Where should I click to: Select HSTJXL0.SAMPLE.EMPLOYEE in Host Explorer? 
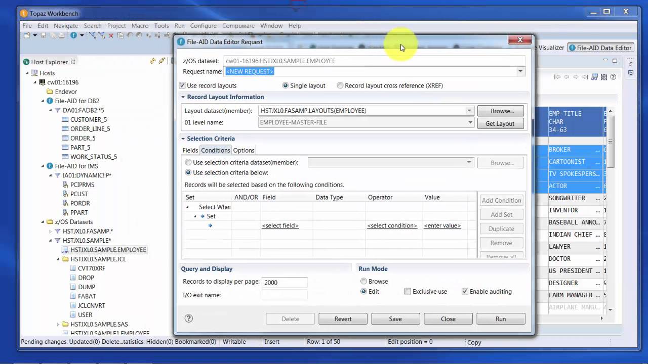108,250
